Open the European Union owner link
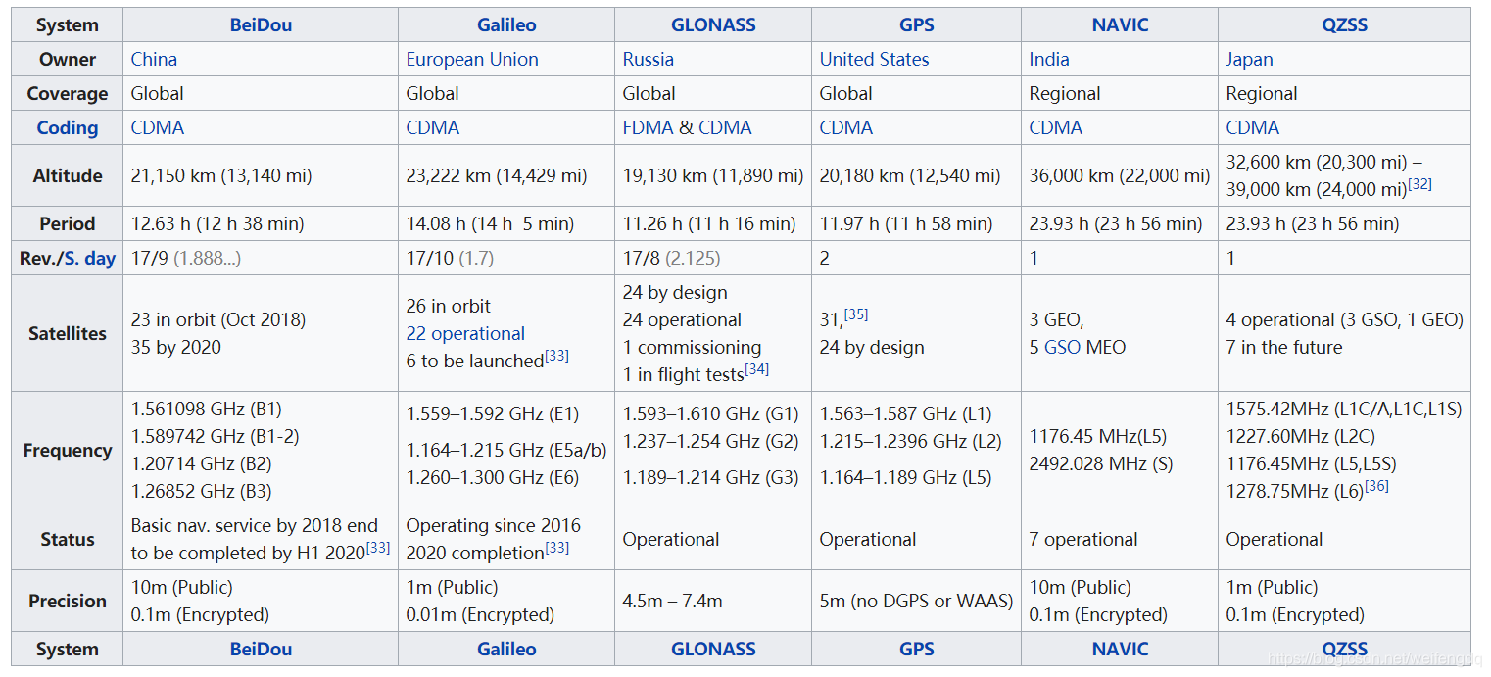Viewport: 1491px width, 677px height. pos(472,59)
